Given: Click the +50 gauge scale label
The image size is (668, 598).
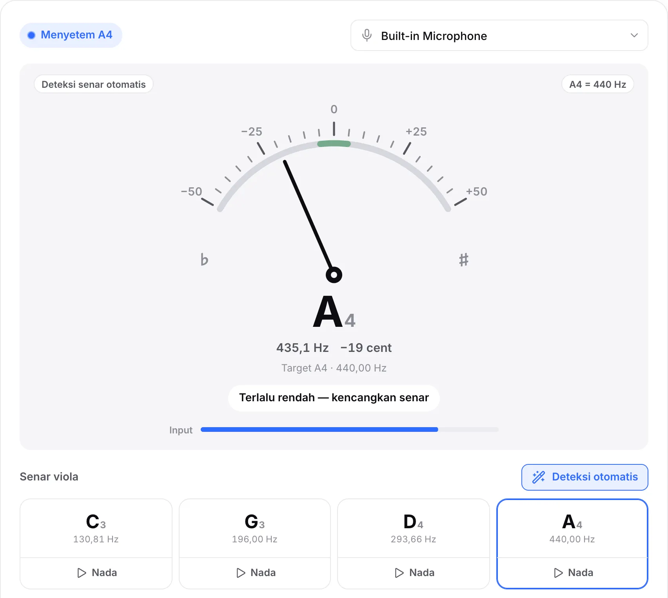Looking at the screenshot, I should [x=477, y=192].
